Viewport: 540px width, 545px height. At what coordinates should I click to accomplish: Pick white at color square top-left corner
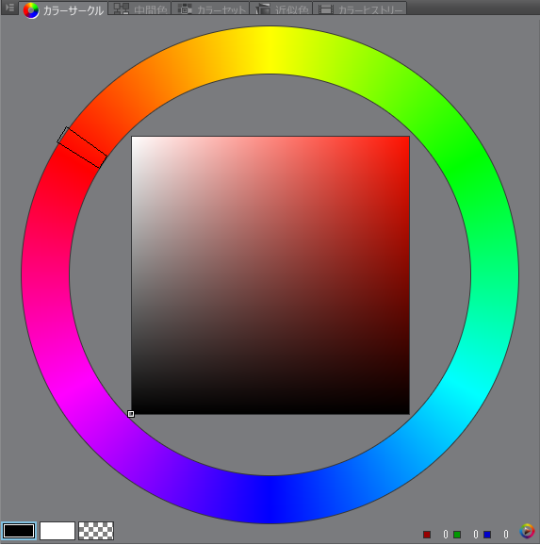pyautogui.click(x=134, y=139)
